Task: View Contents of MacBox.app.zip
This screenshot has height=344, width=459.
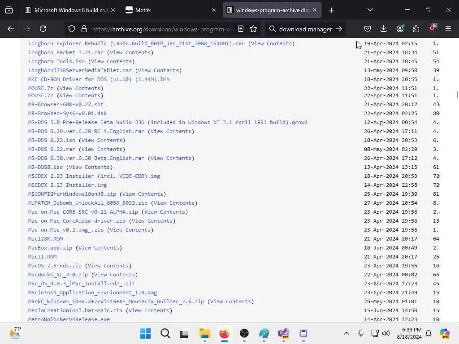Action: (99, 248)
